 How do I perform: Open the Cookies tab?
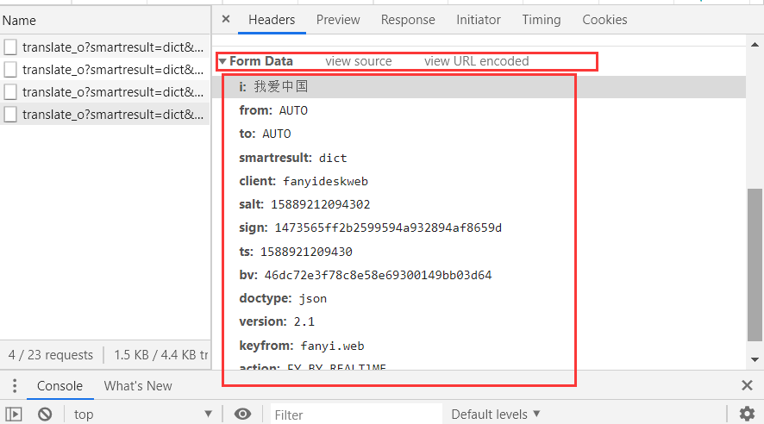click(604, 20)
